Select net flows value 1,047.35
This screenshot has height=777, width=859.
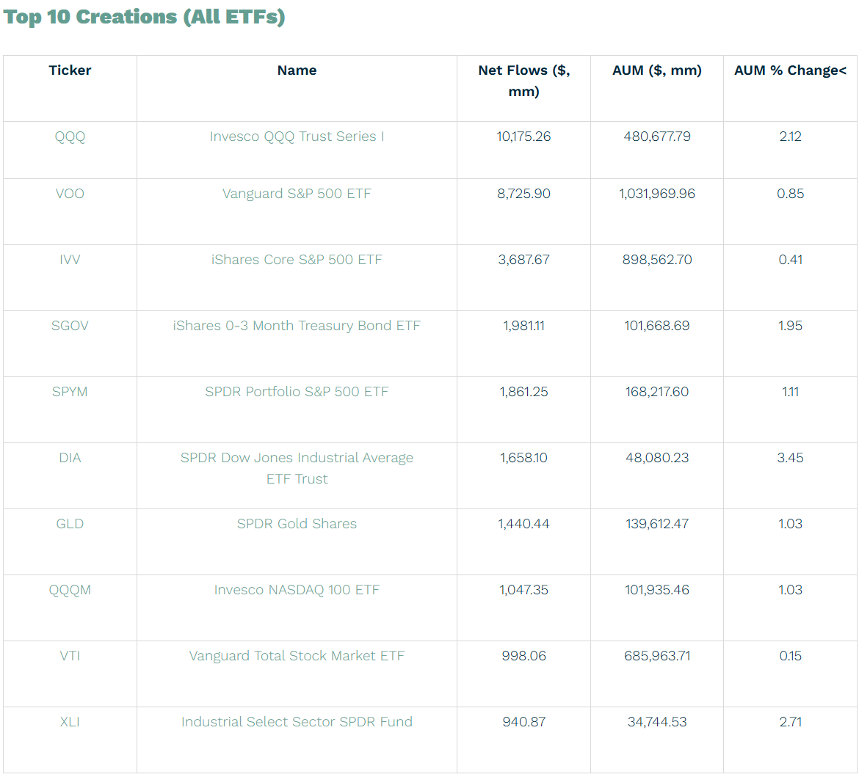(523, 591)
